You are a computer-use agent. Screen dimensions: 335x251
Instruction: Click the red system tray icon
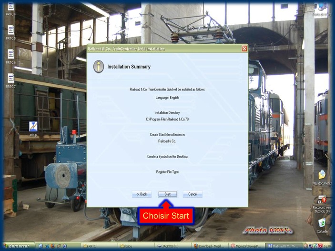coord(320,246)
